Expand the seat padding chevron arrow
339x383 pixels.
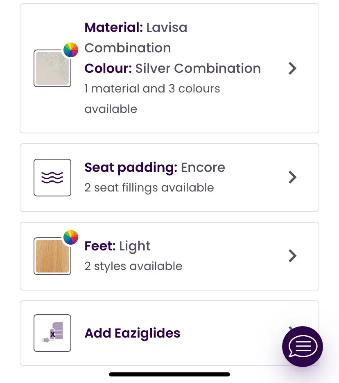(x=292, y=177)
